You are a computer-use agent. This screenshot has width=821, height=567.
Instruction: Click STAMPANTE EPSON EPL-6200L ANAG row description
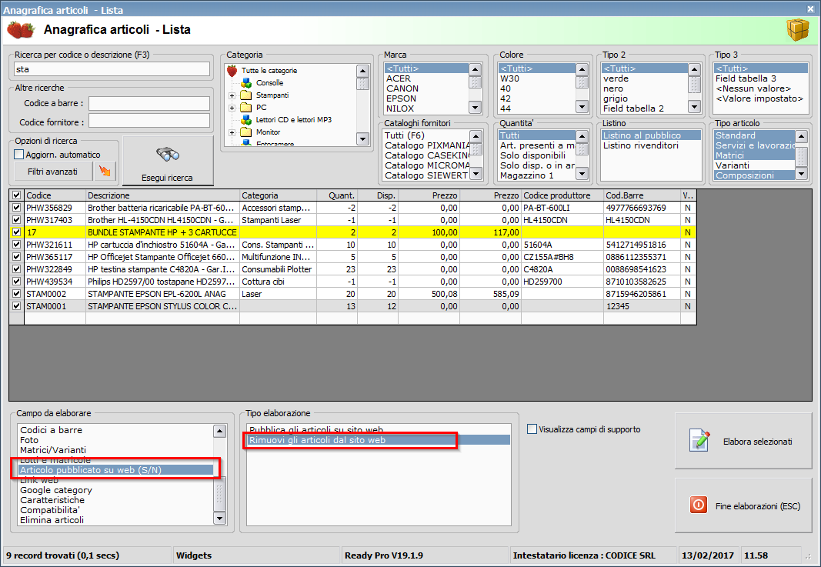tap(156, 294)
